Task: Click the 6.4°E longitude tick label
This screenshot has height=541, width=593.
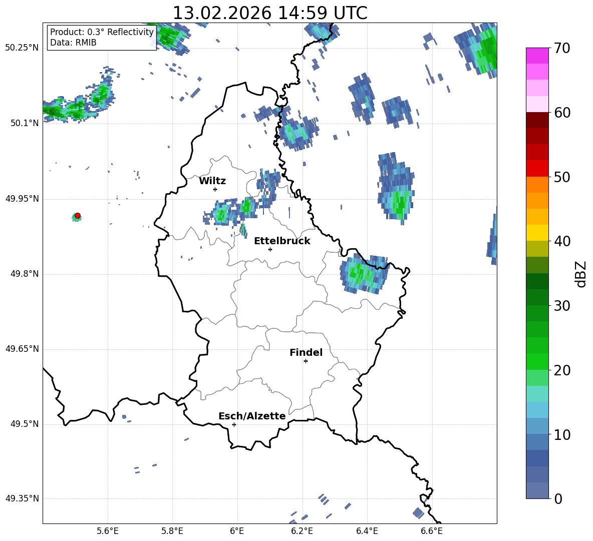Action: point(367,531)
